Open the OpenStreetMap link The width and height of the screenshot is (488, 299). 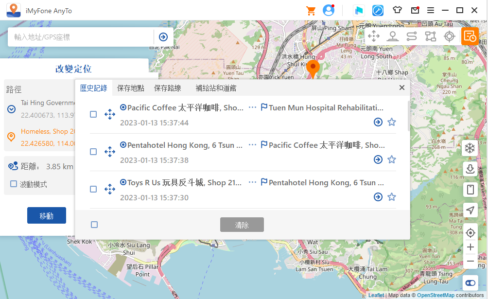[x=436, y=295]
